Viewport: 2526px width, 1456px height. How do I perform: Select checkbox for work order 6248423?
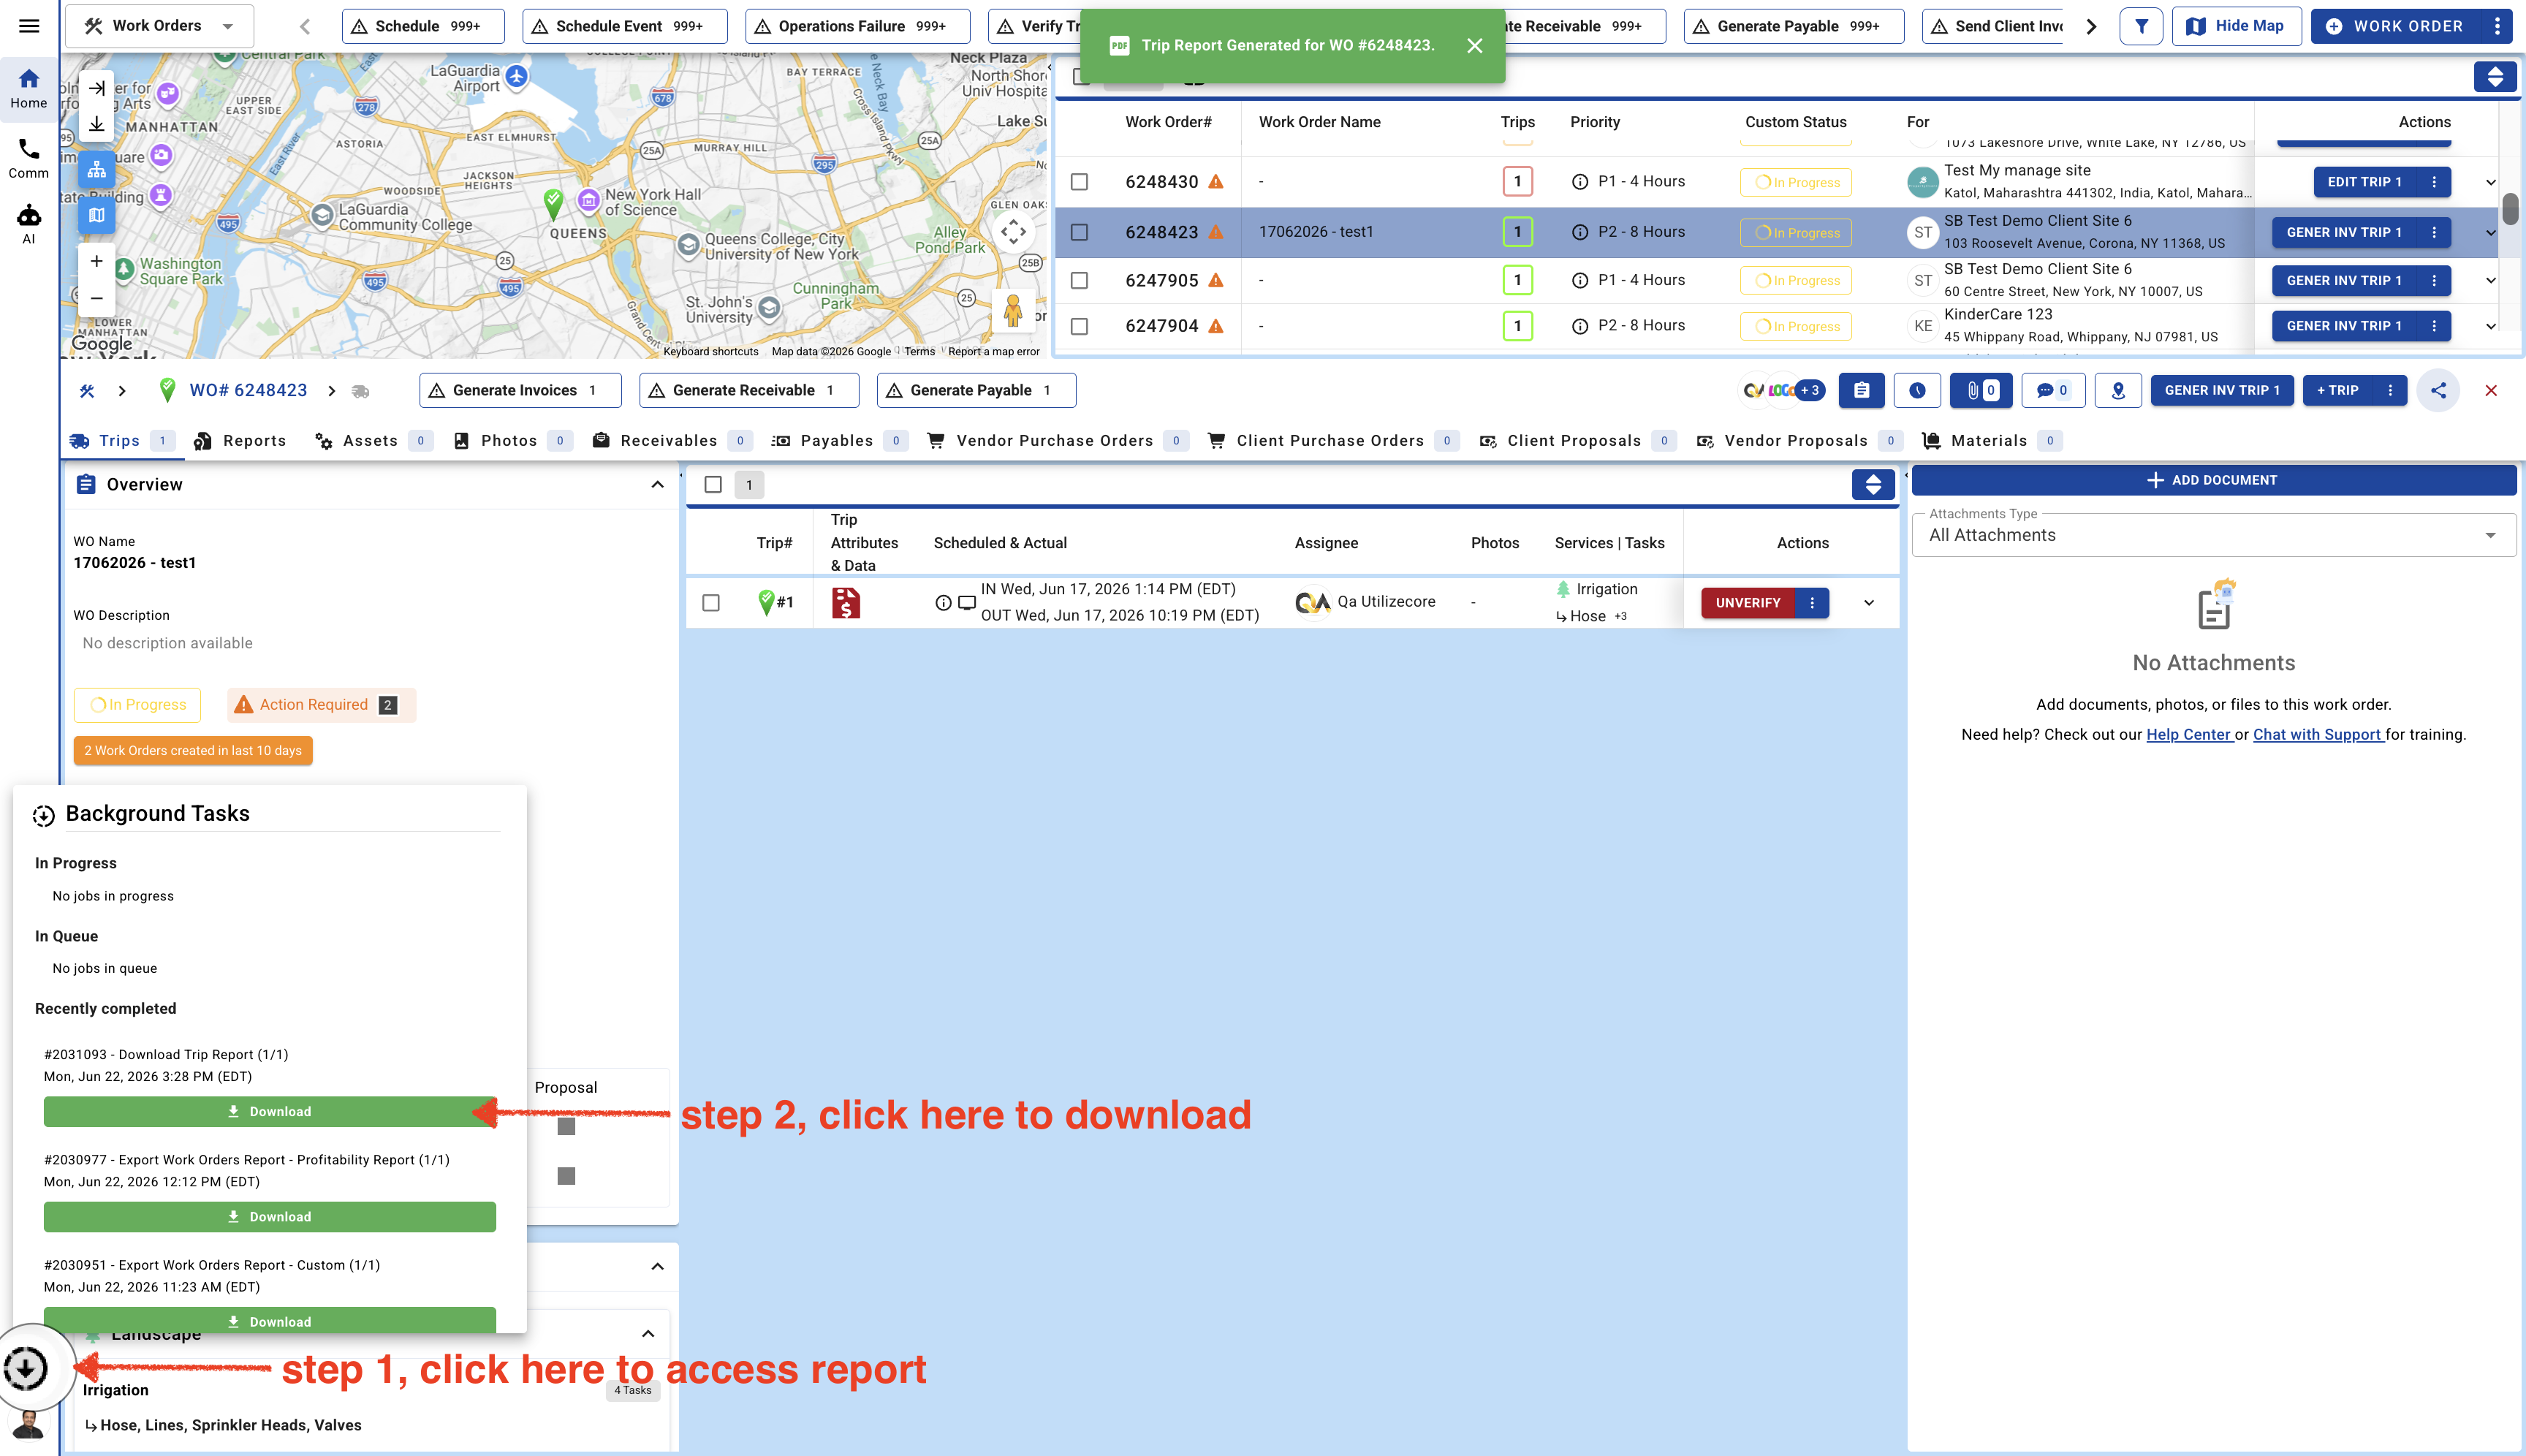(1079, 232)
